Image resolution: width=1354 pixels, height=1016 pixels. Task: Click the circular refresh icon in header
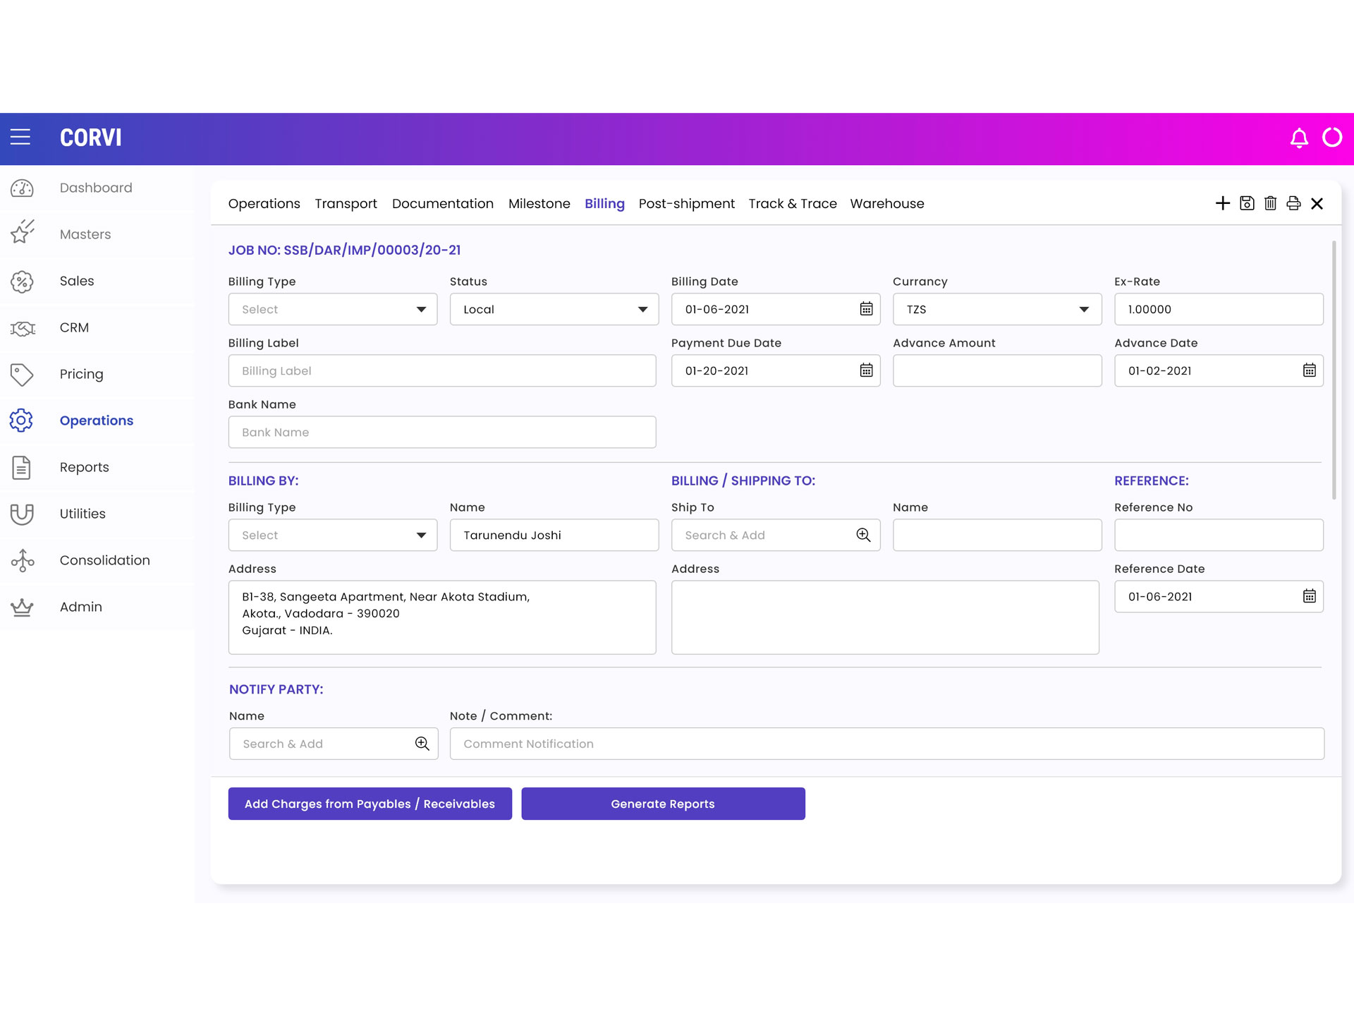coord(1332,137)
